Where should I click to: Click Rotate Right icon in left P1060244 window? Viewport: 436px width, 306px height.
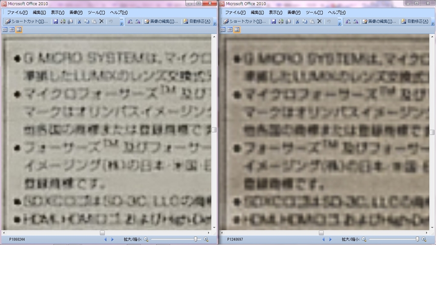pyautogui.click(x=138, y=21)
